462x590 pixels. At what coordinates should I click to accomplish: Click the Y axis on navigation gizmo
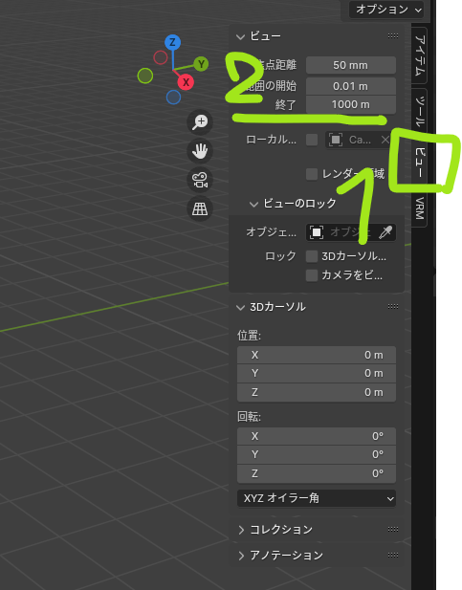point(201,64)
